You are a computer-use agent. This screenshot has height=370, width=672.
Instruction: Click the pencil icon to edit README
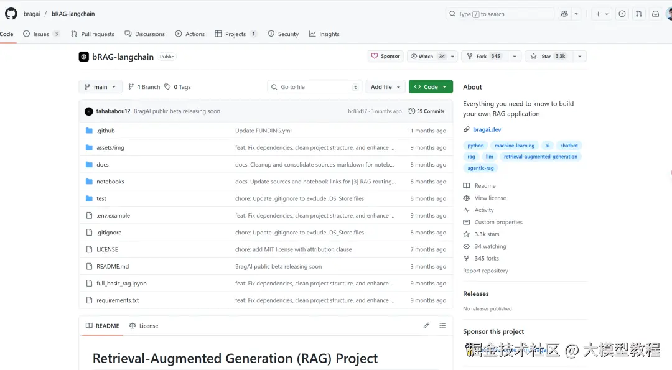coord(426,325)
